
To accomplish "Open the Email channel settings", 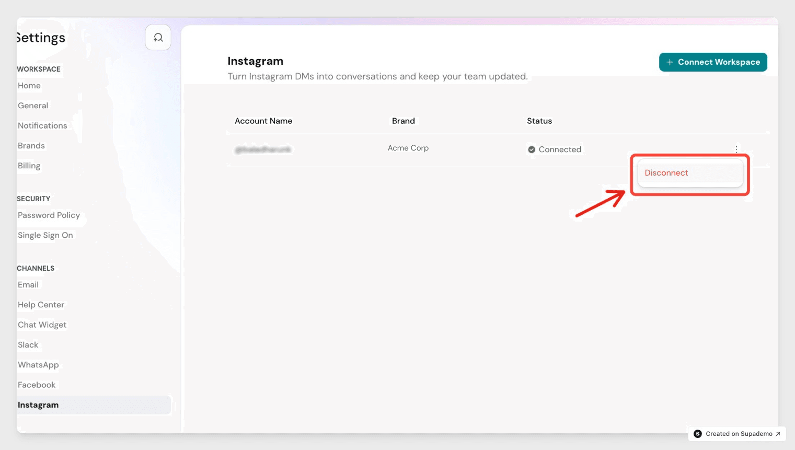I will 28,285.
